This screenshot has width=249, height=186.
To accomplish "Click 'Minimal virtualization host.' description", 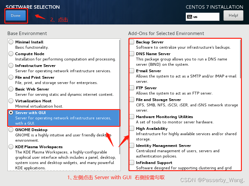I will point(39,106).
